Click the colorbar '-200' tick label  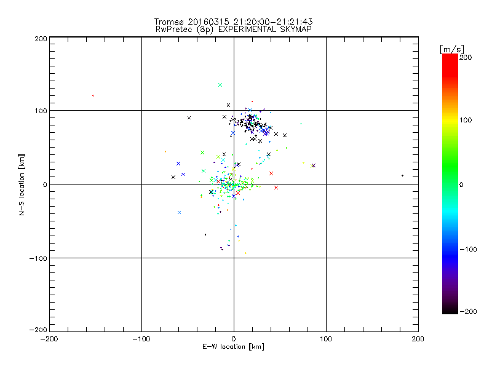click(468, 311)
